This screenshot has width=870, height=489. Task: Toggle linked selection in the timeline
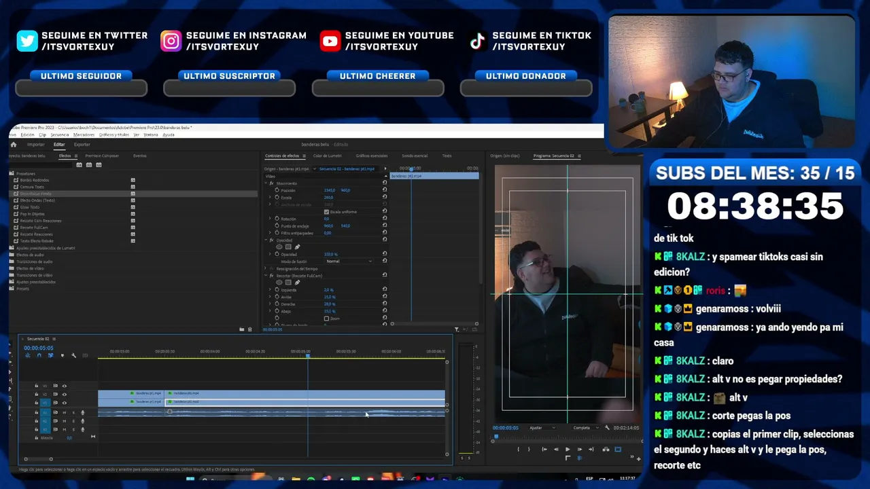(50, 355)
